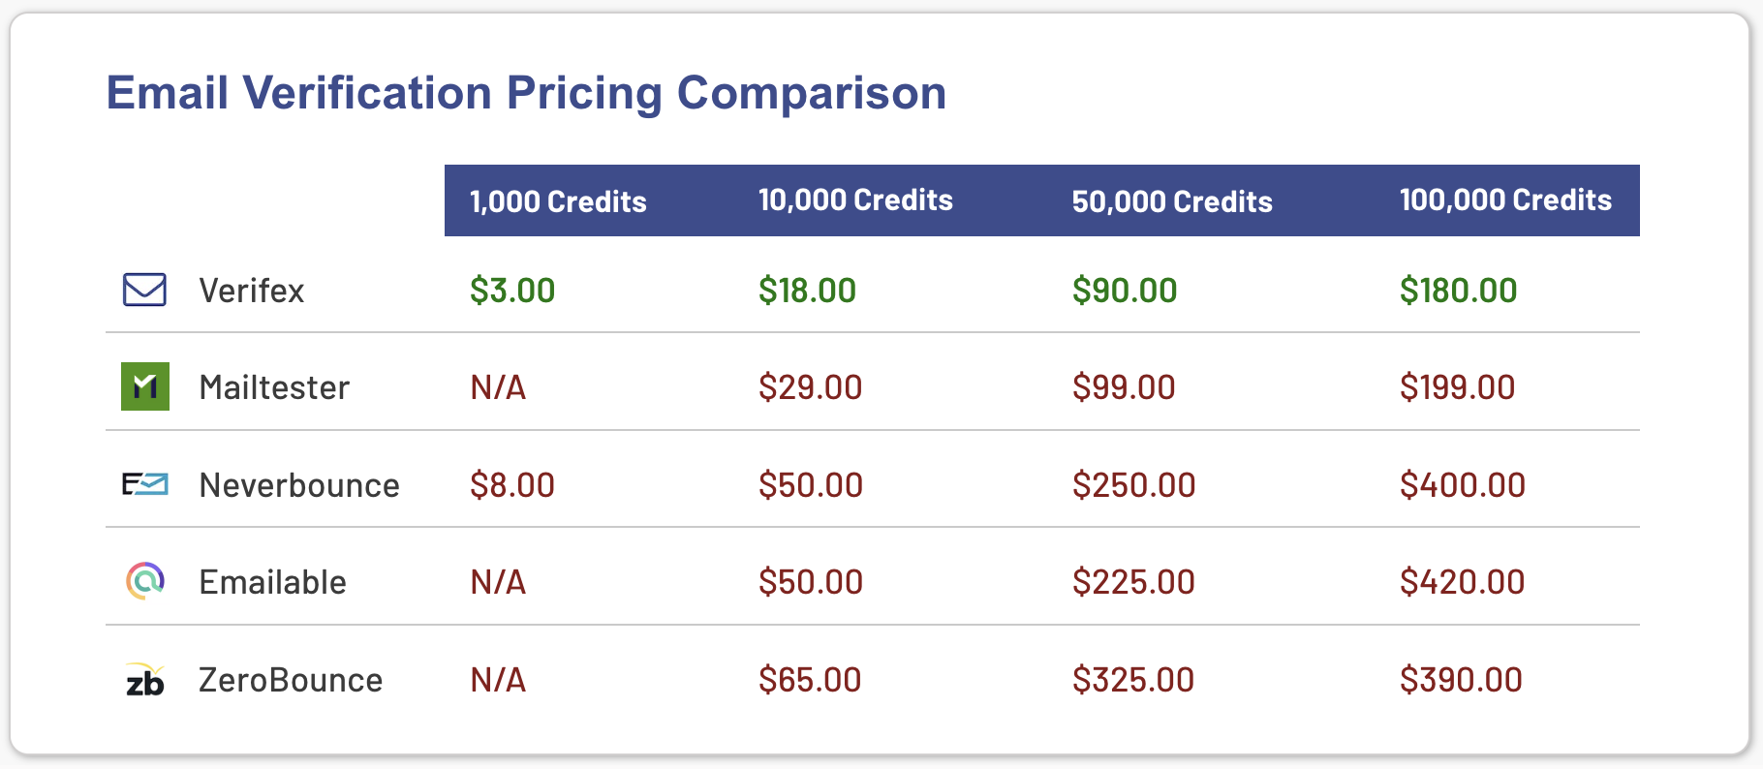
Task: Select the 10,000 Credits column header
Action: click(855, 200)
